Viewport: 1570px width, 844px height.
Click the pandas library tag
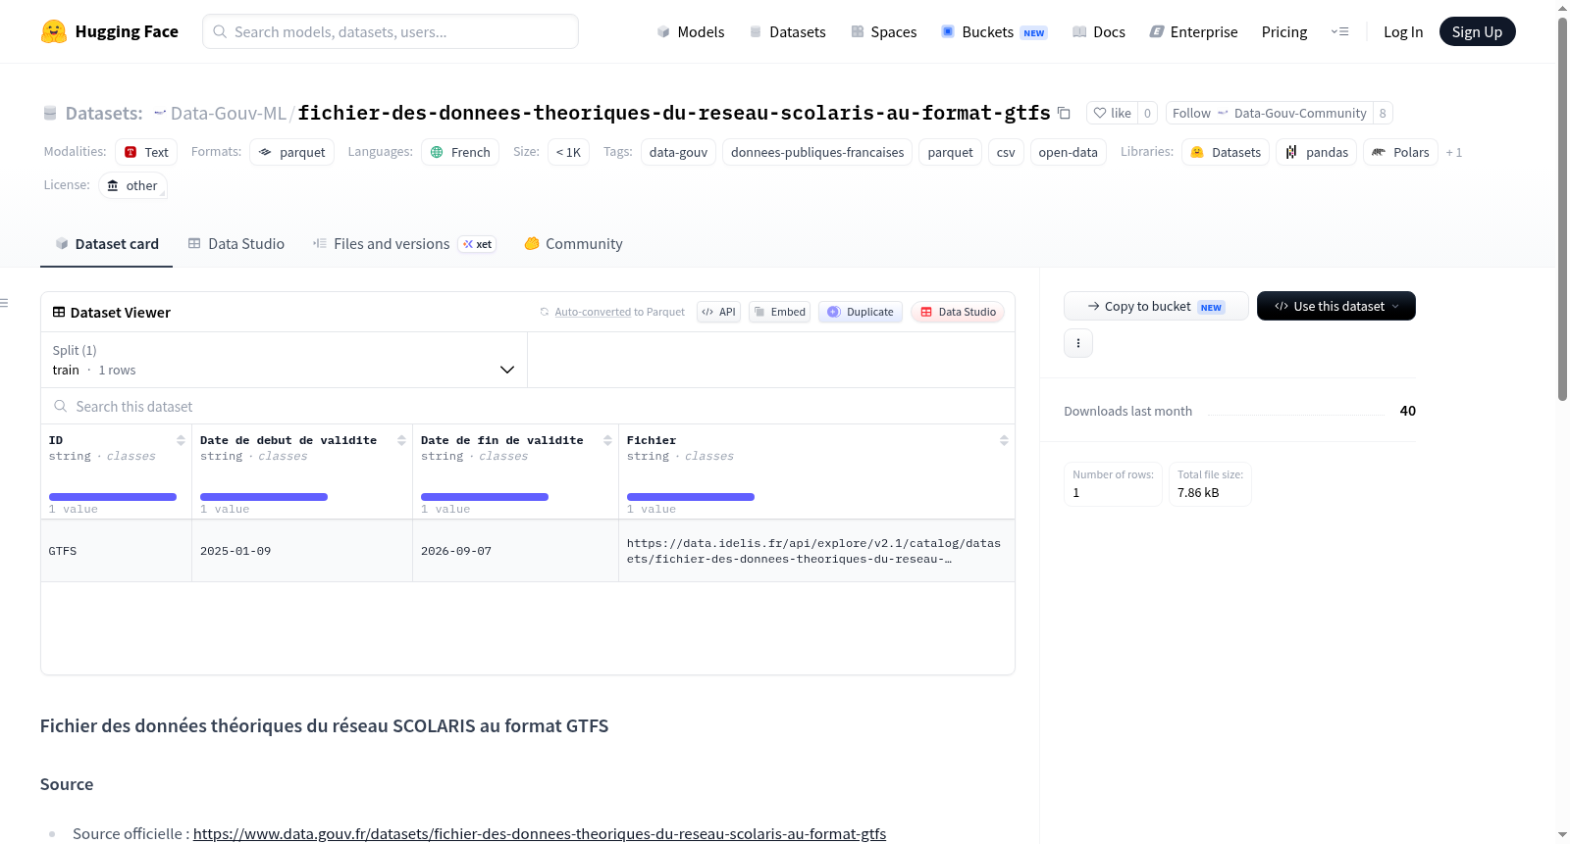click(1317, 152)
